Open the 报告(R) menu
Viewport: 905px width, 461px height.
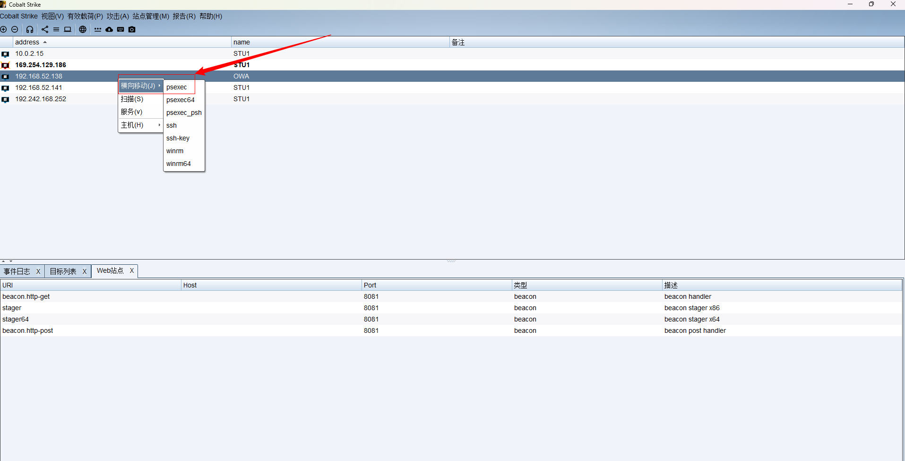184,16
